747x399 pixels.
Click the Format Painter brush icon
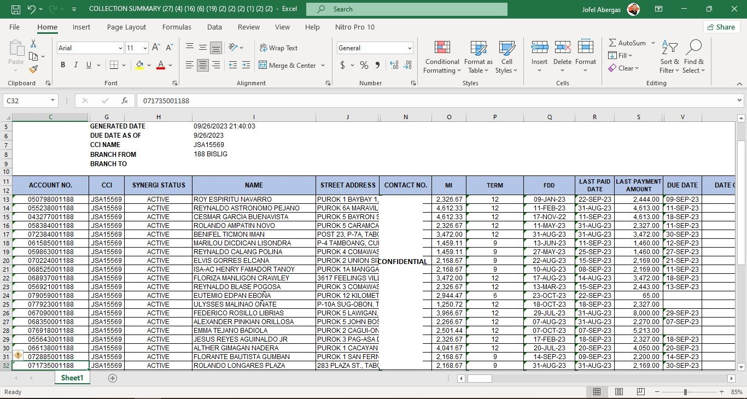(x=33, y=69)
